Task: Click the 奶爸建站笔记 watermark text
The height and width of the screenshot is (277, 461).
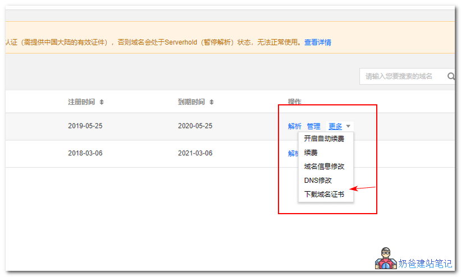Action: tap(425, 264)
